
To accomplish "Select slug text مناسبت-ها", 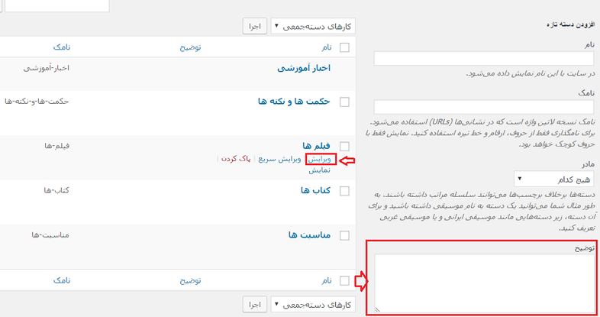I will click(x=50, y=235).
